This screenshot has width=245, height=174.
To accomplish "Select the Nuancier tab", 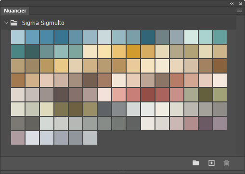I will pos(15,11).
